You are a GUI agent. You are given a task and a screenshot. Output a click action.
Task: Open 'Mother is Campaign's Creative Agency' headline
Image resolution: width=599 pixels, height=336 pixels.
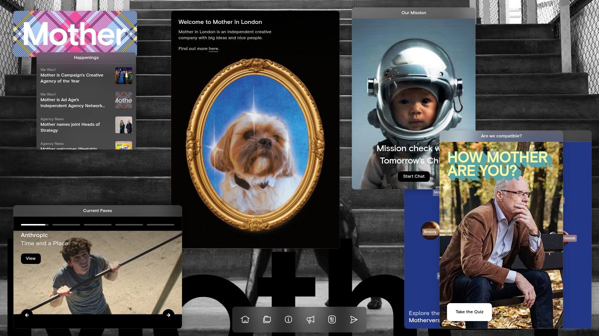point(72,78)
